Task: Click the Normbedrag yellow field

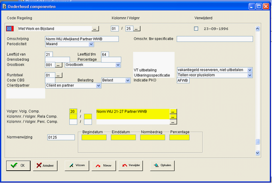Action: point(152,137)
